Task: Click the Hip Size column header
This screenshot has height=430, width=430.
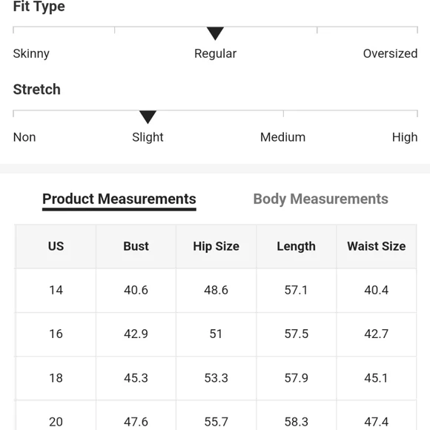Action: [216, 246]
